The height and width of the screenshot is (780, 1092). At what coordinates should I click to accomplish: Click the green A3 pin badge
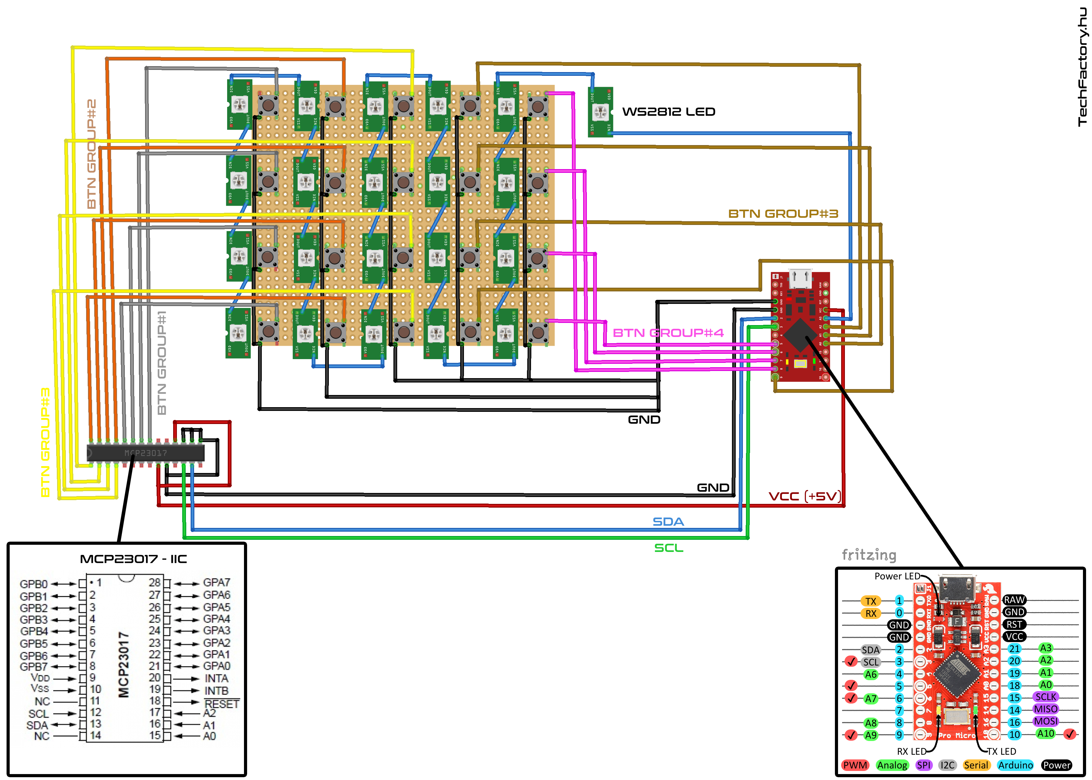[x=1046, y=648]
